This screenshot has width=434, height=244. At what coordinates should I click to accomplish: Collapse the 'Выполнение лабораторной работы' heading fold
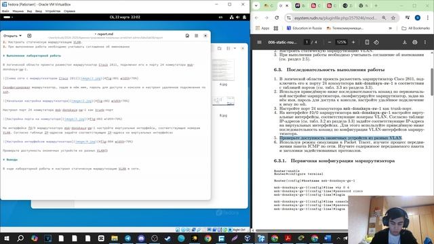pyautogui.click(x=4, y=56)
